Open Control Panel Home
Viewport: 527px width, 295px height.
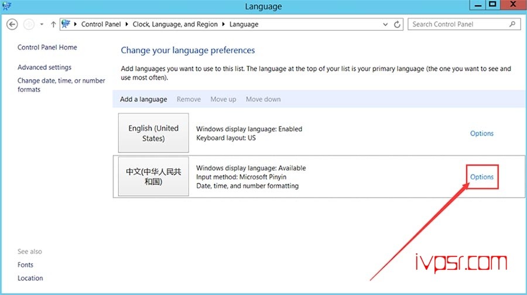point(47,48)
